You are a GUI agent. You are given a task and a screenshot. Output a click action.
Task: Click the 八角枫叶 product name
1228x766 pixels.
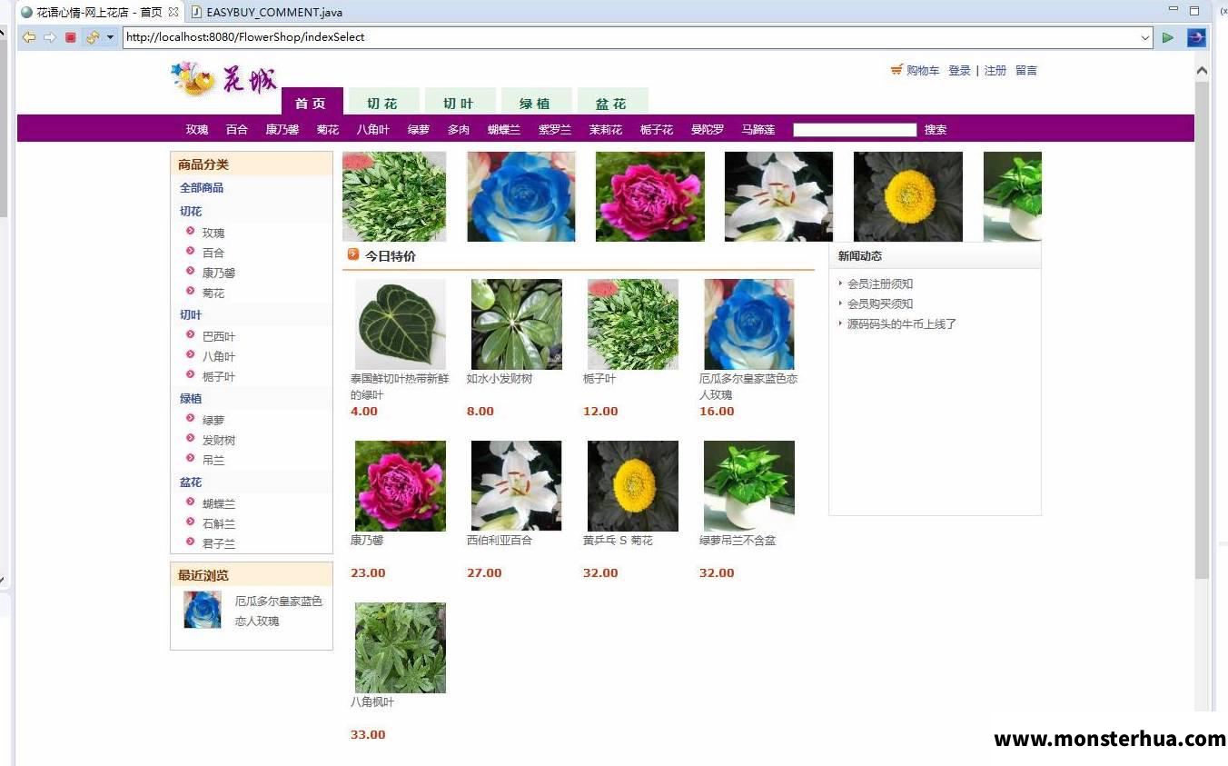[x=372, y=702]
